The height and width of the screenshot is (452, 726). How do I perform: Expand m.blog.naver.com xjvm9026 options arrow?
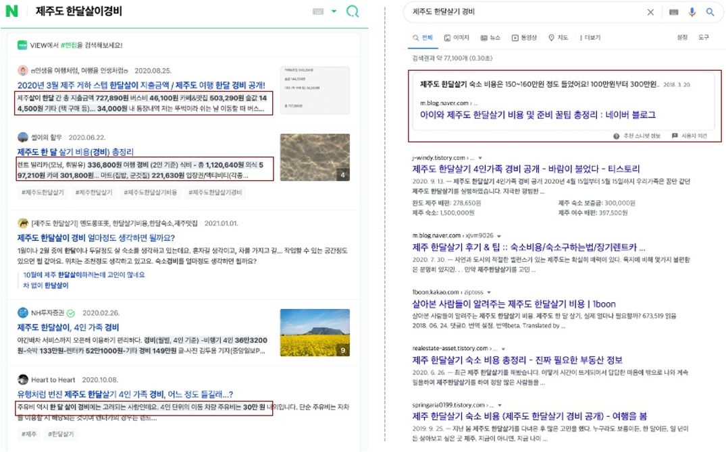click(498, 236)
